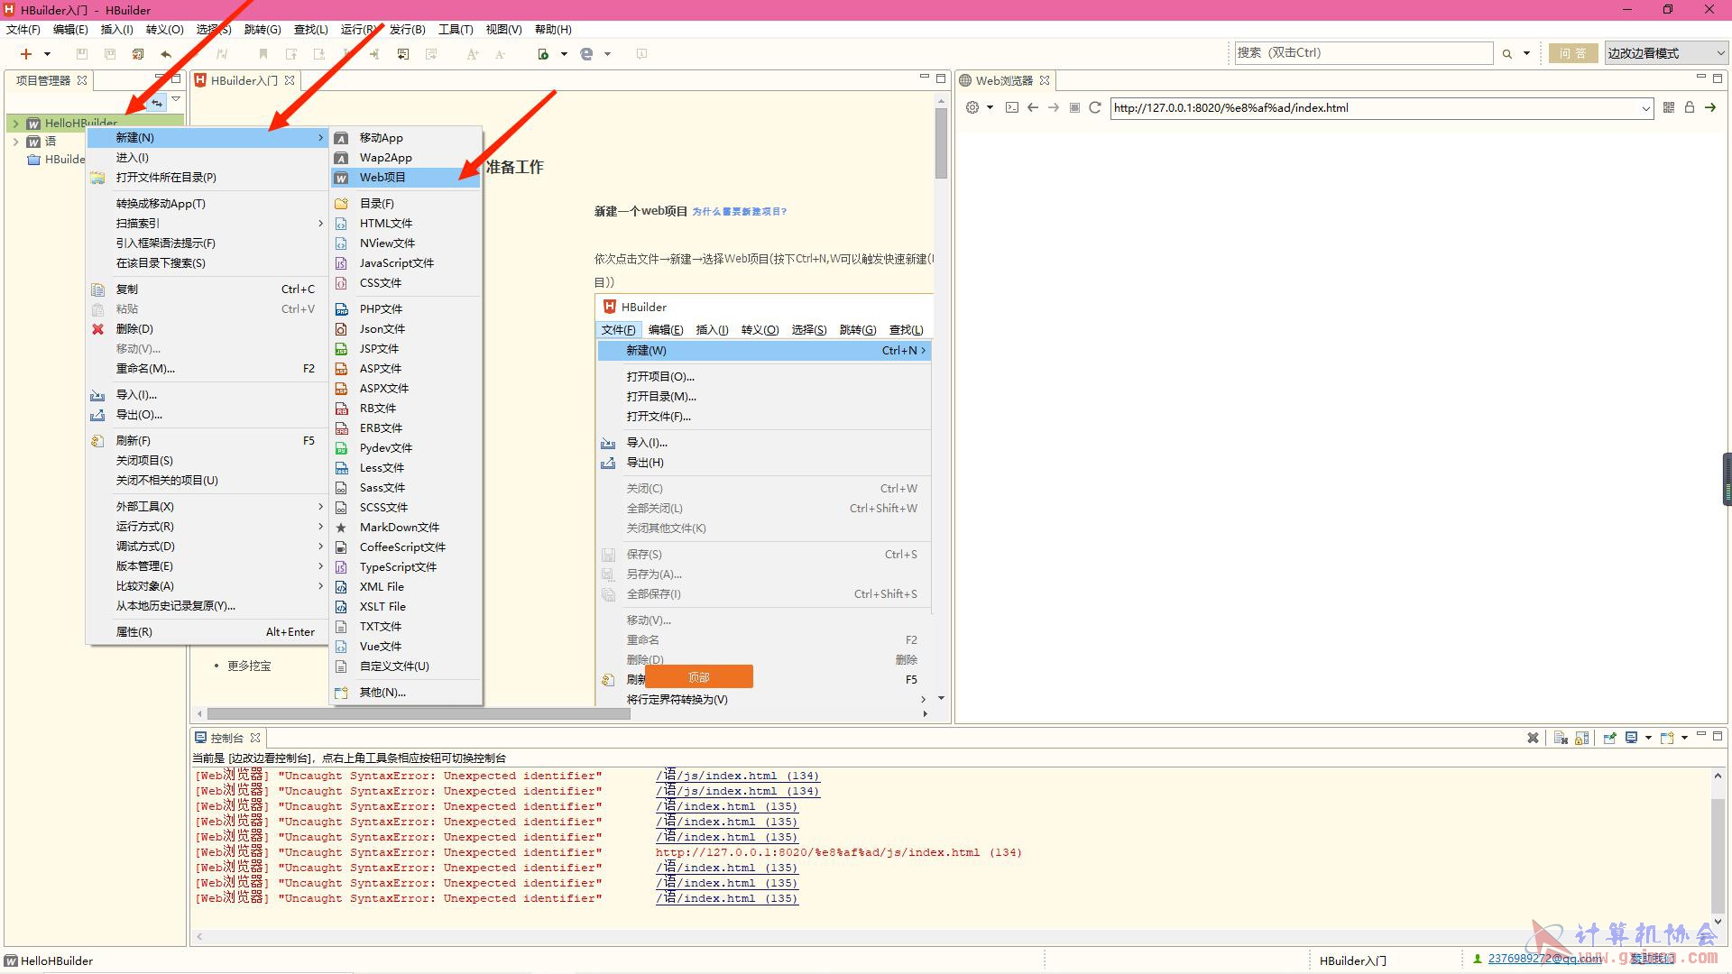Select 新建(N) in the context menu

point(207,138)
